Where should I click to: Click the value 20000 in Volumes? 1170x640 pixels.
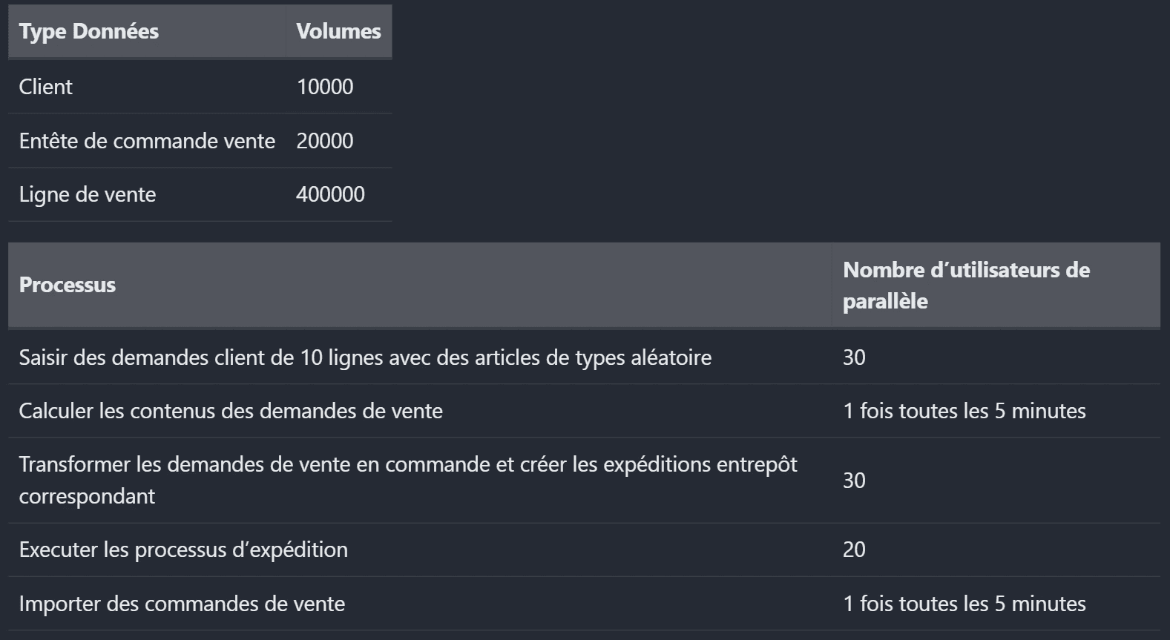tap(325, 141)
